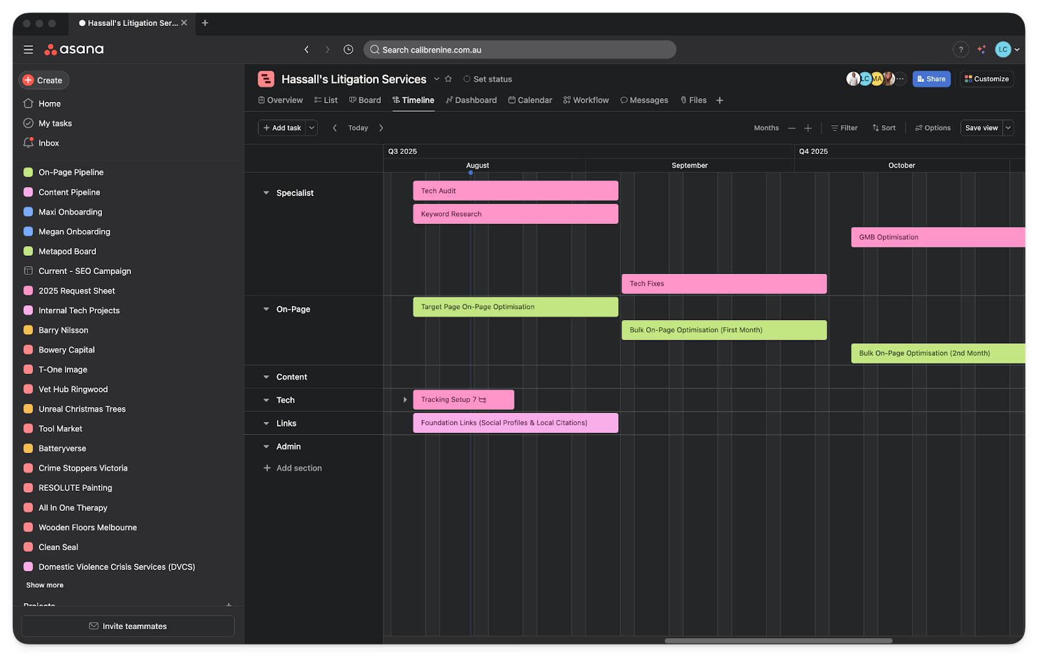Click the Asana AI sparkle icon
Screen dimensions: 1038x657
point(982,49)
